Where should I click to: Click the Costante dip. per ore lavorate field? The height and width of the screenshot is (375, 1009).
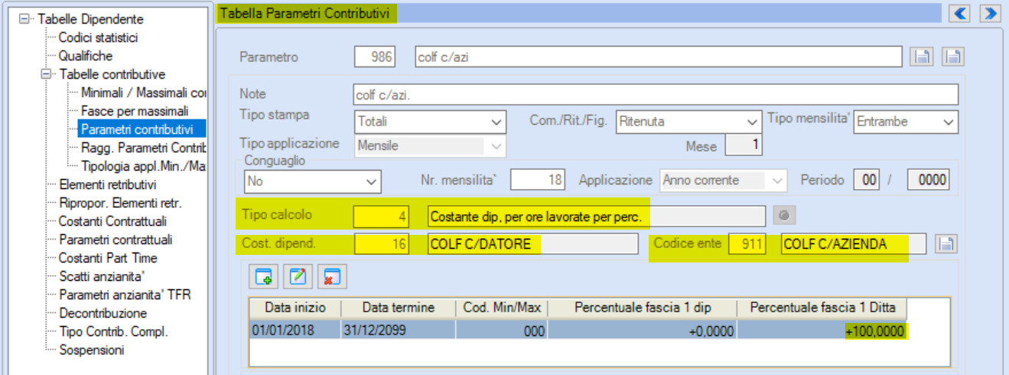597,217
